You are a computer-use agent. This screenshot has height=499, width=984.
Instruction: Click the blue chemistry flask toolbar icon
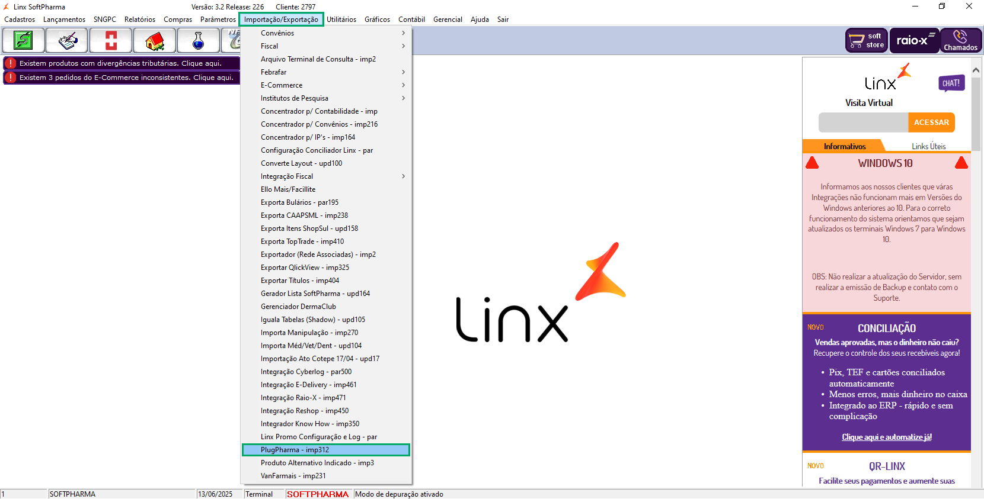[x=199, y=40]
